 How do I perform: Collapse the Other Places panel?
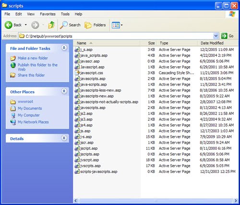point(64,91)
